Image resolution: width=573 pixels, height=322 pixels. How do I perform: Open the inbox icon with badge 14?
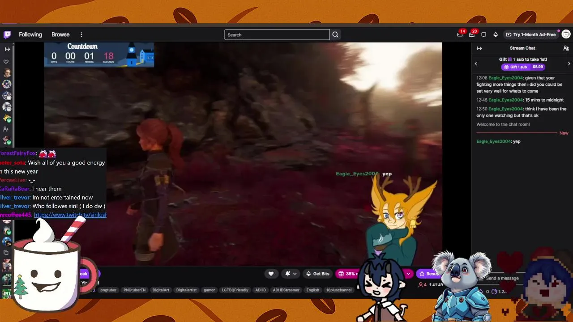(x=460, y=34)
